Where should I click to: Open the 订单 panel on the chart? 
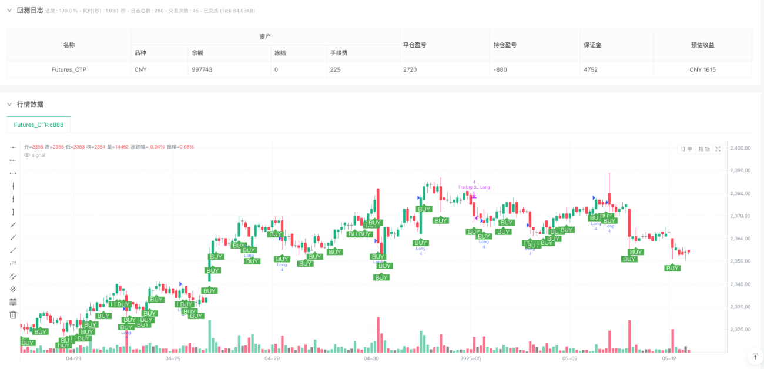tap(685, 148)
